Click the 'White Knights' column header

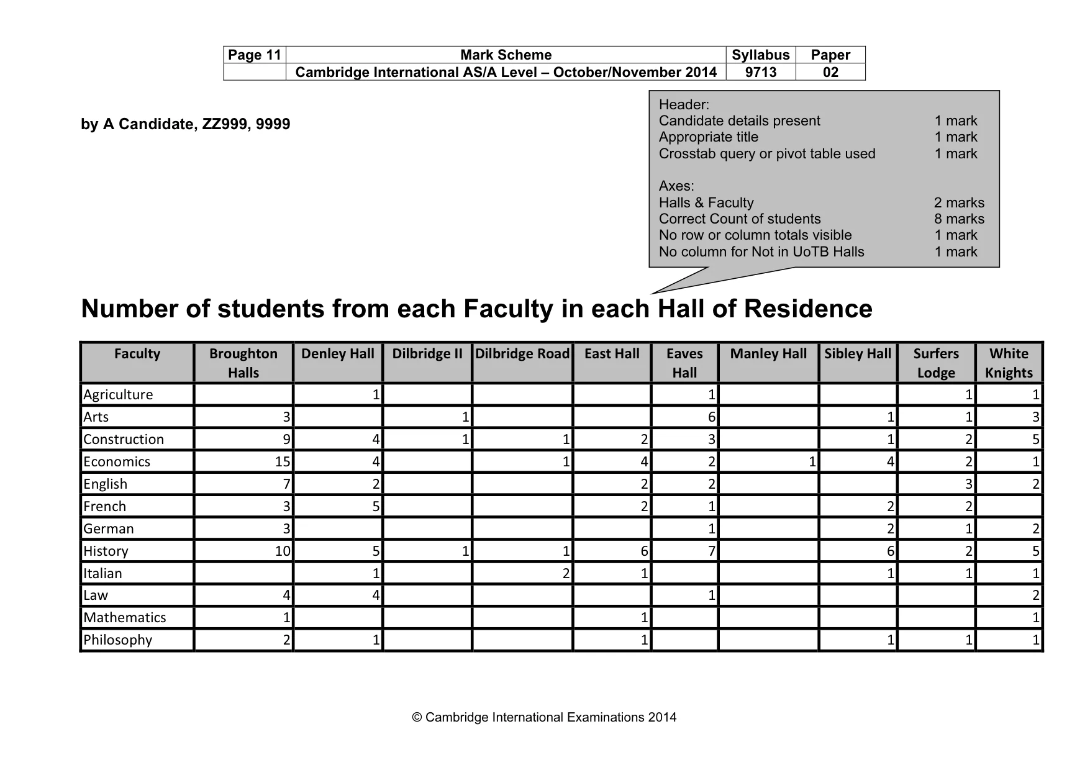1009,363
